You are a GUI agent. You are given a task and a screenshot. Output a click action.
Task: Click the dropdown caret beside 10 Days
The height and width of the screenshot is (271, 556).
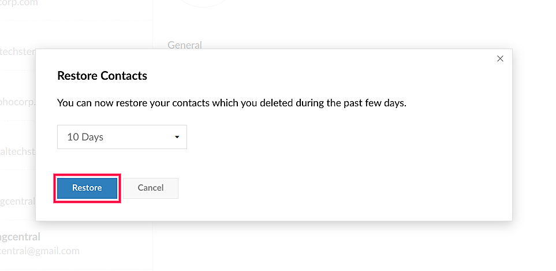coord(177,137)
